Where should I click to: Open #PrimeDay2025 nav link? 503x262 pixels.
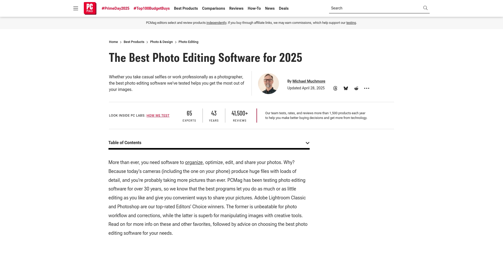(116, 8)
